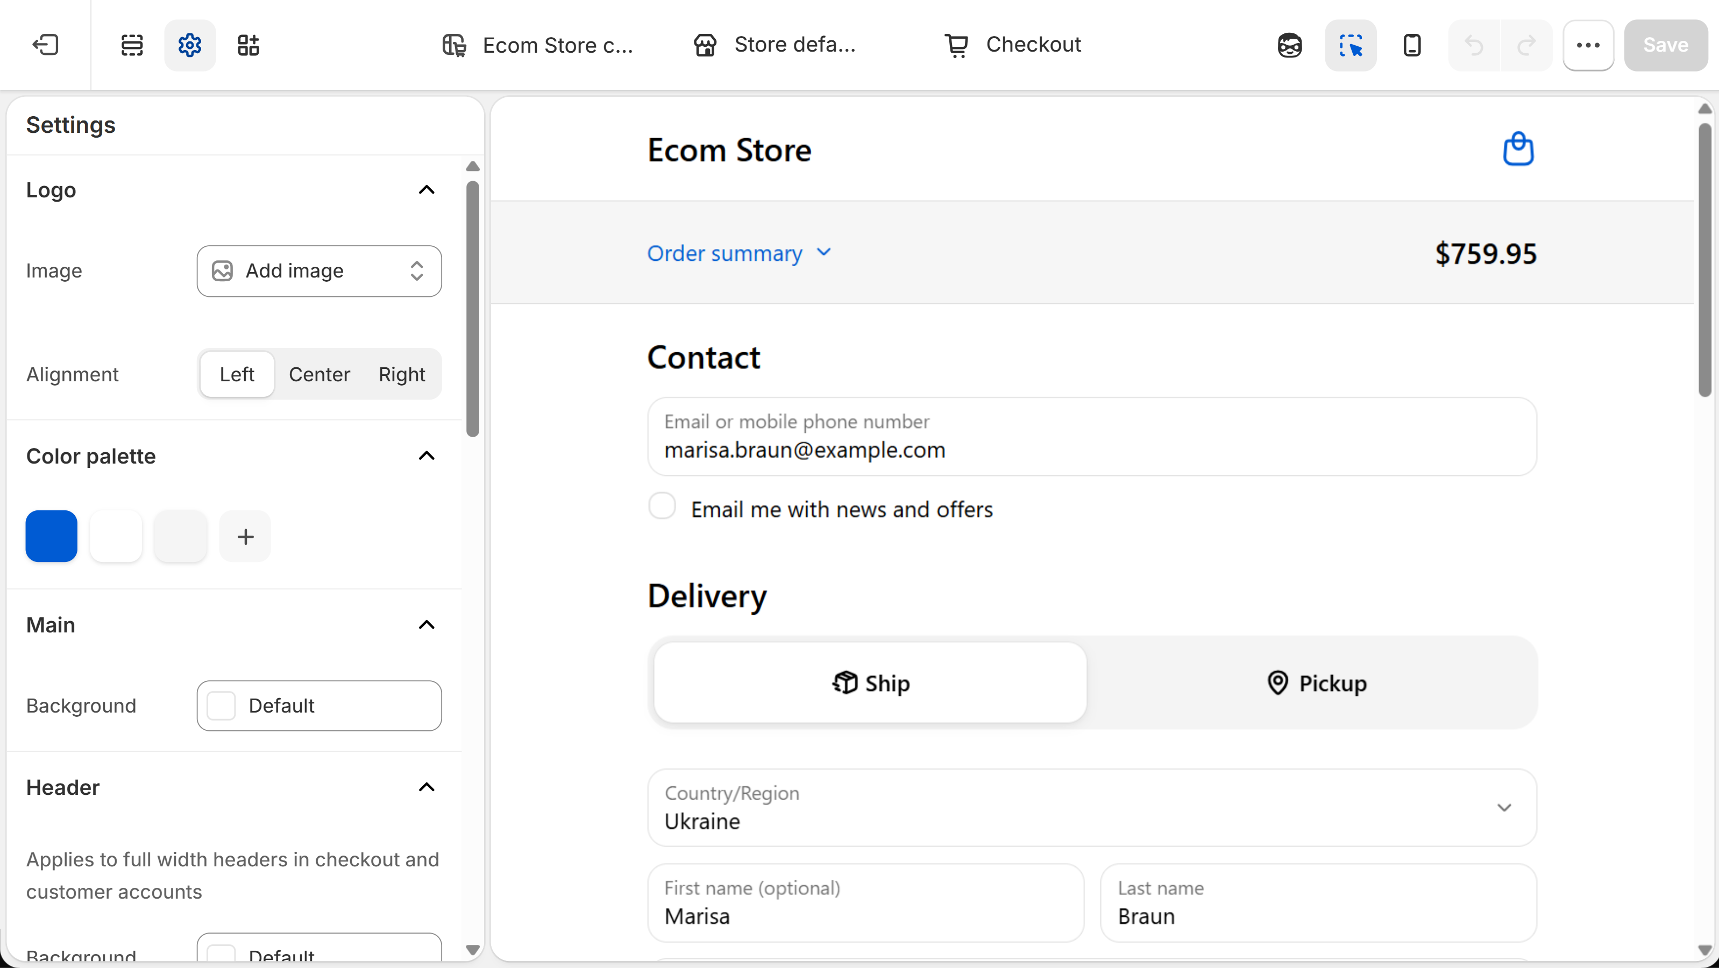Click the redo arrow icon
This screenshot has height=968, width=1719.
click(x=1527, y=45)
